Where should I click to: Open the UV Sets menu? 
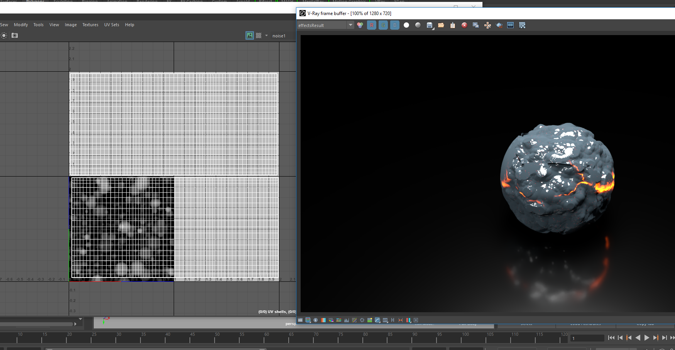112,25
